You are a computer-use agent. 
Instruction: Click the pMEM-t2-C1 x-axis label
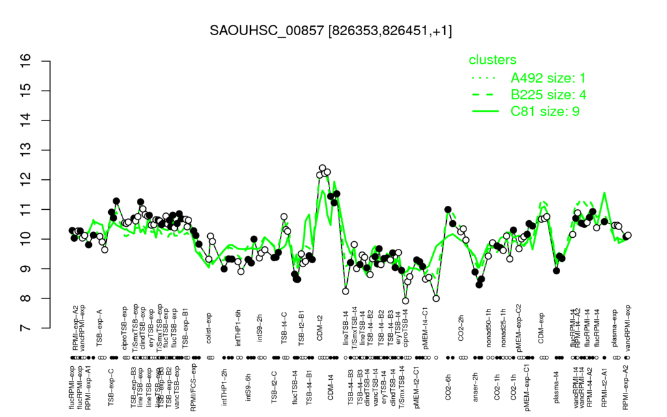[416, 387]
